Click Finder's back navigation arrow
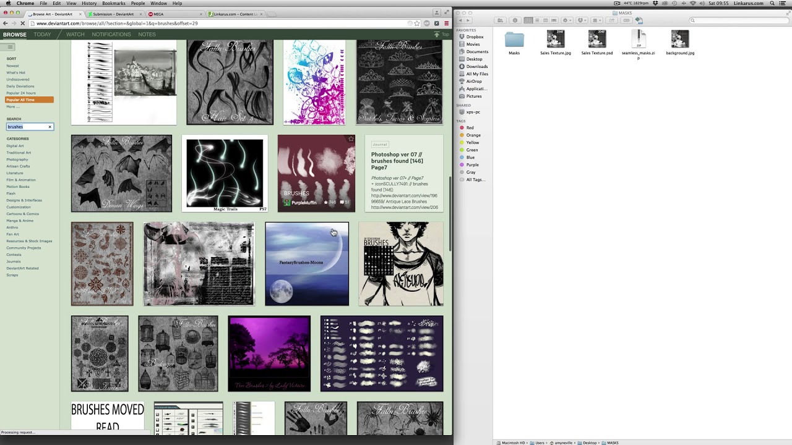Screen dimensions: 792x445 [460, 20]
